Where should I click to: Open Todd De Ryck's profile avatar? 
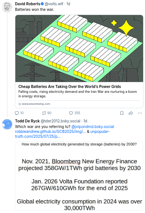tap(7, 124)
